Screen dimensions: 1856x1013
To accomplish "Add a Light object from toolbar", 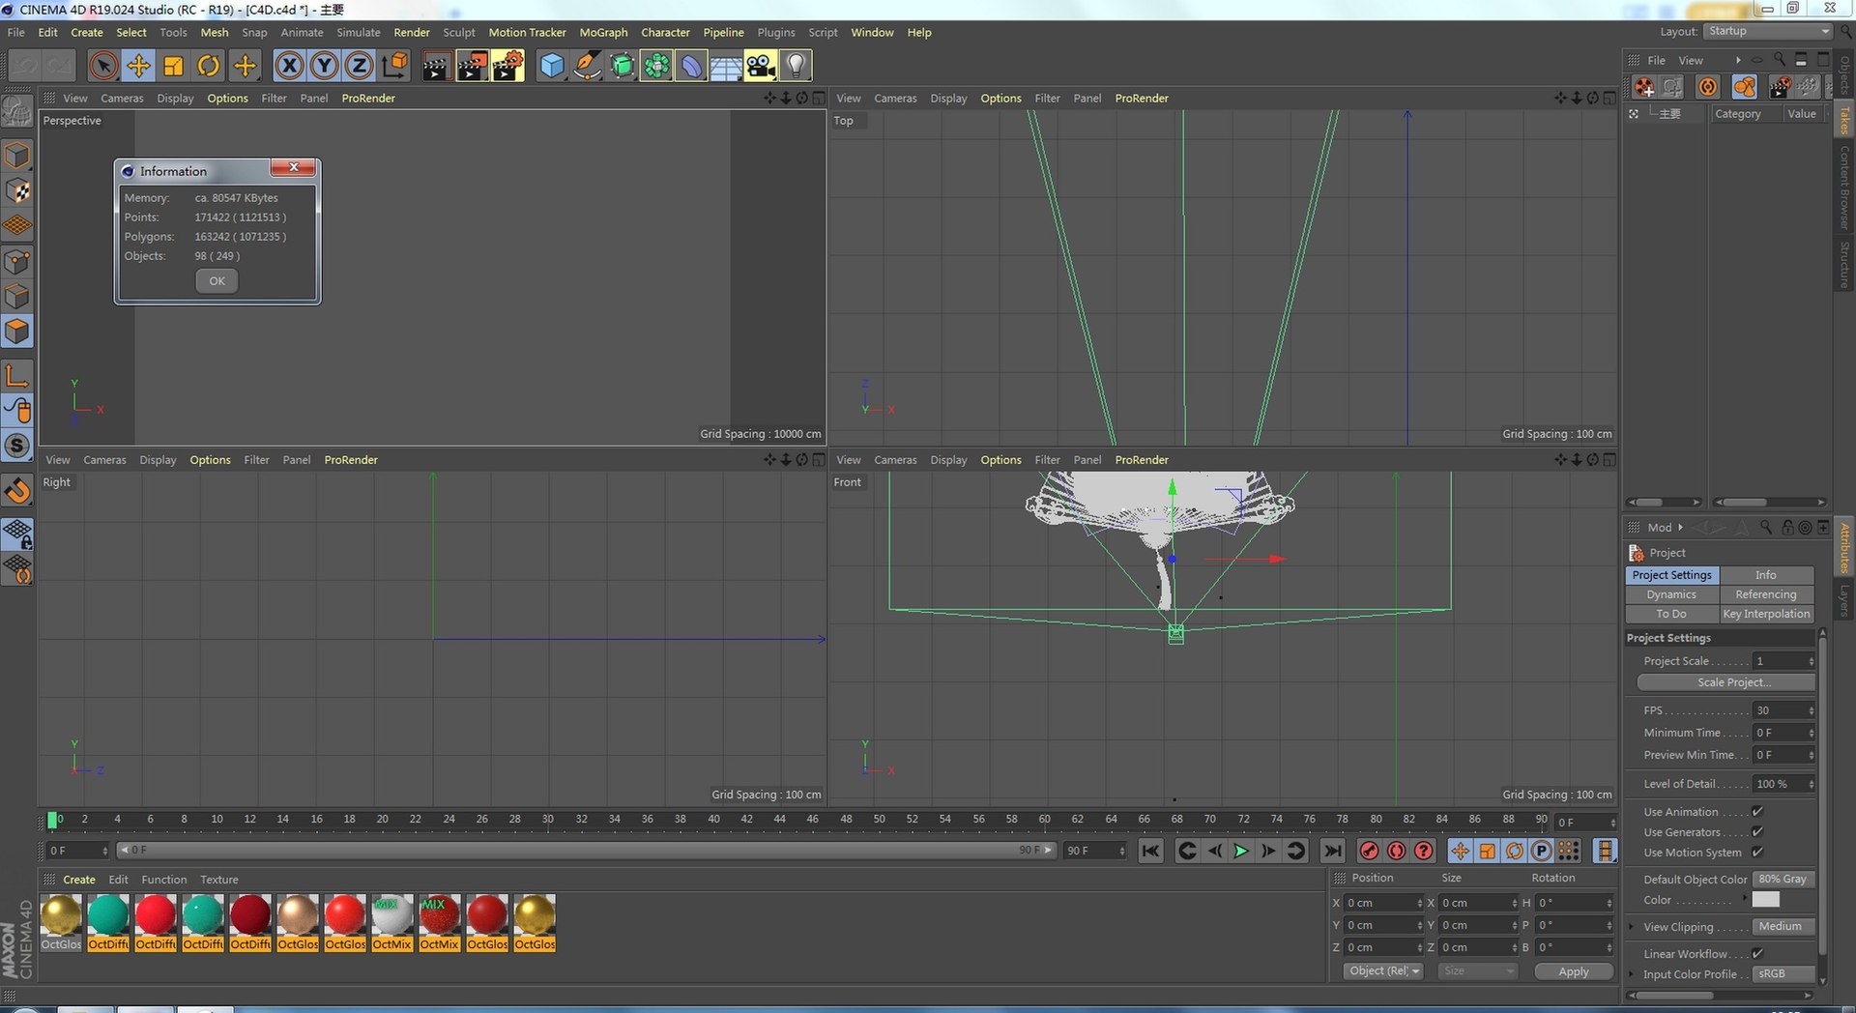I will pyautogui.click(x=796, y=66).
